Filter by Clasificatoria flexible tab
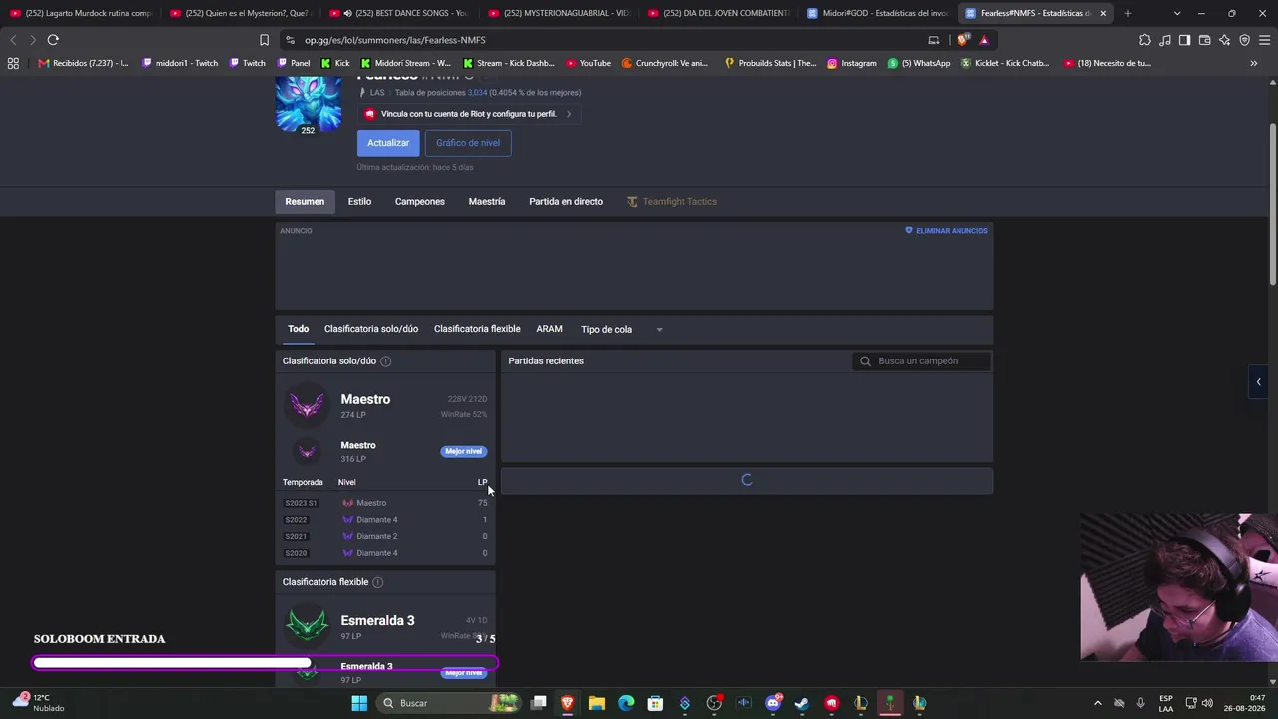 (x=477, y=329)
